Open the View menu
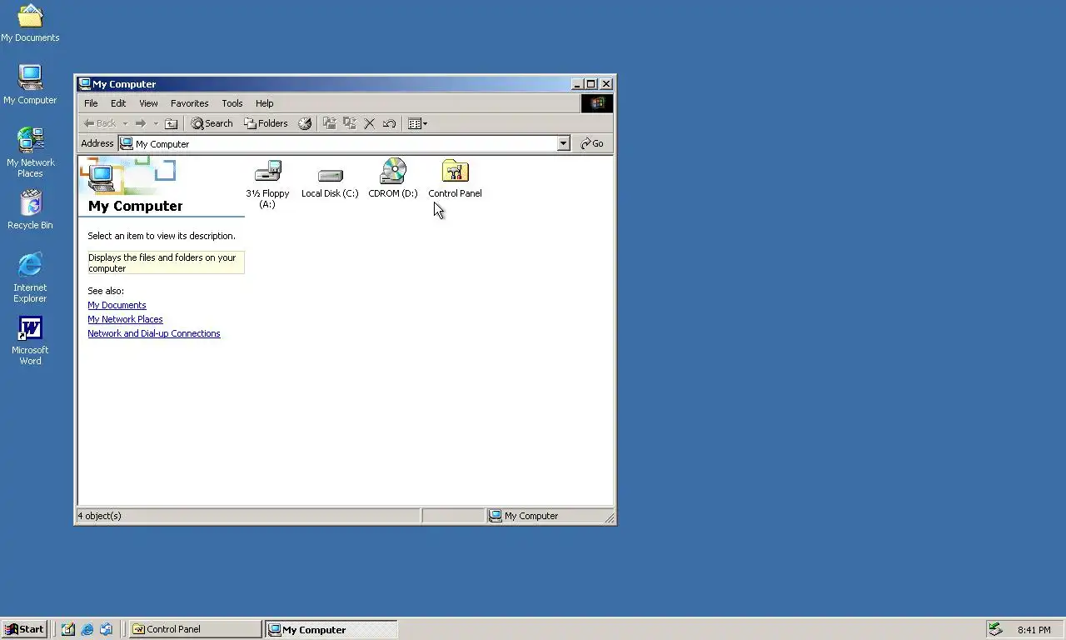The image size is (1066, 640). pos(148,103)
